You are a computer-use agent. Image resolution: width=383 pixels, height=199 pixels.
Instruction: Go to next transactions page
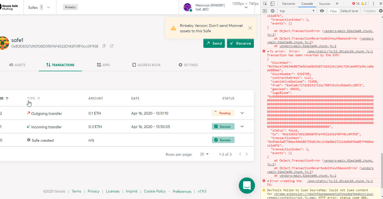click(247, 154)
